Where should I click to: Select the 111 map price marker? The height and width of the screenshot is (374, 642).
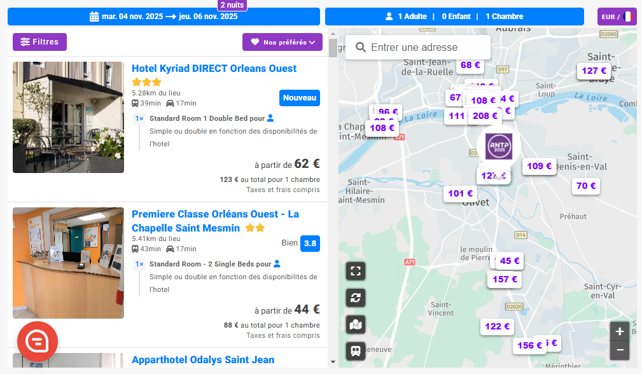click(456, 116)
